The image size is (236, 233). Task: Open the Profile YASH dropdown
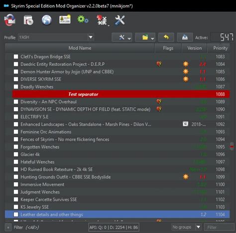(x=56, y=37)
